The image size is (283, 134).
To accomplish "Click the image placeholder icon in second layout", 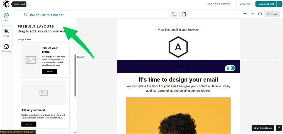I will click(43, 93).
